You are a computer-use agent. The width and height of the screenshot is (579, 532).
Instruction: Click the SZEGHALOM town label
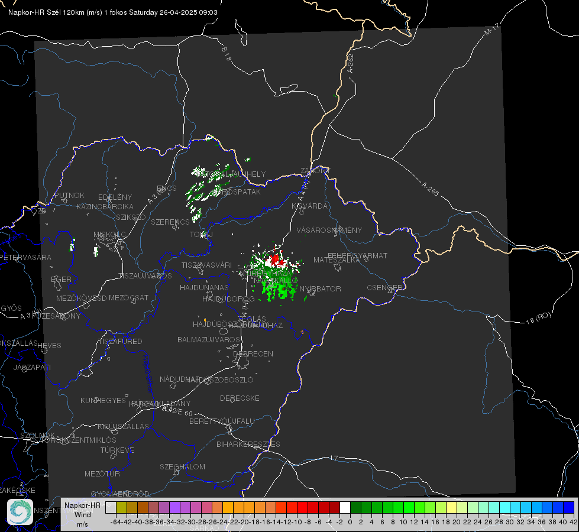pos(182,466)
